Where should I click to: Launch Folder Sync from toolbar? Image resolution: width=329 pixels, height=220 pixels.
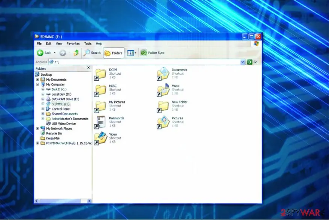click(153, 53)
